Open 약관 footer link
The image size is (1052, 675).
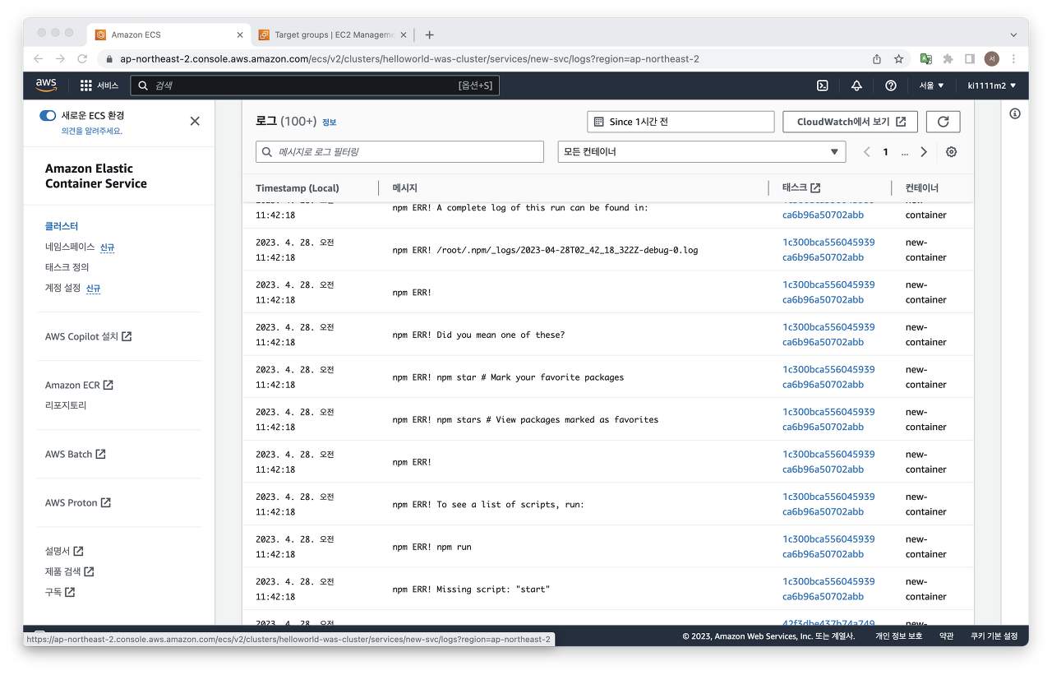click(x=947, y=636)
